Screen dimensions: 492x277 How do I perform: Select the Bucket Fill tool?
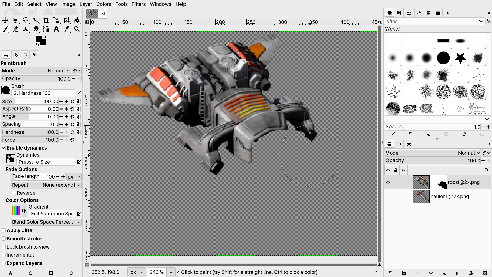coord(77,21)
